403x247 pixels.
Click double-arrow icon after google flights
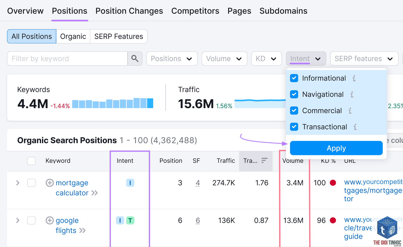tap(82, 231)
